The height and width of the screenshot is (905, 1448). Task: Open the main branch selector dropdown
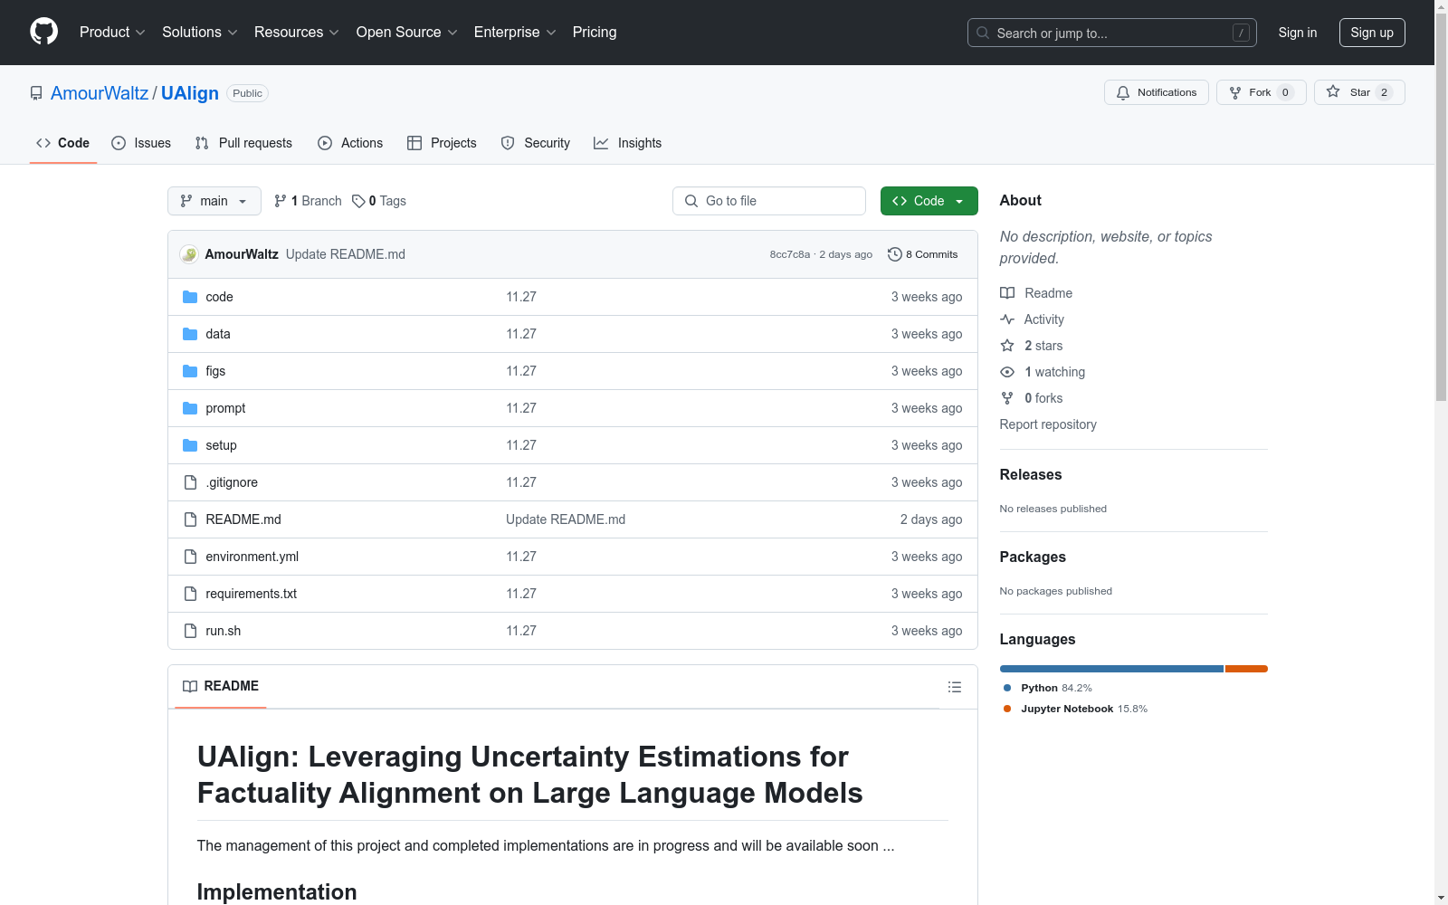[x=214, y=201]
